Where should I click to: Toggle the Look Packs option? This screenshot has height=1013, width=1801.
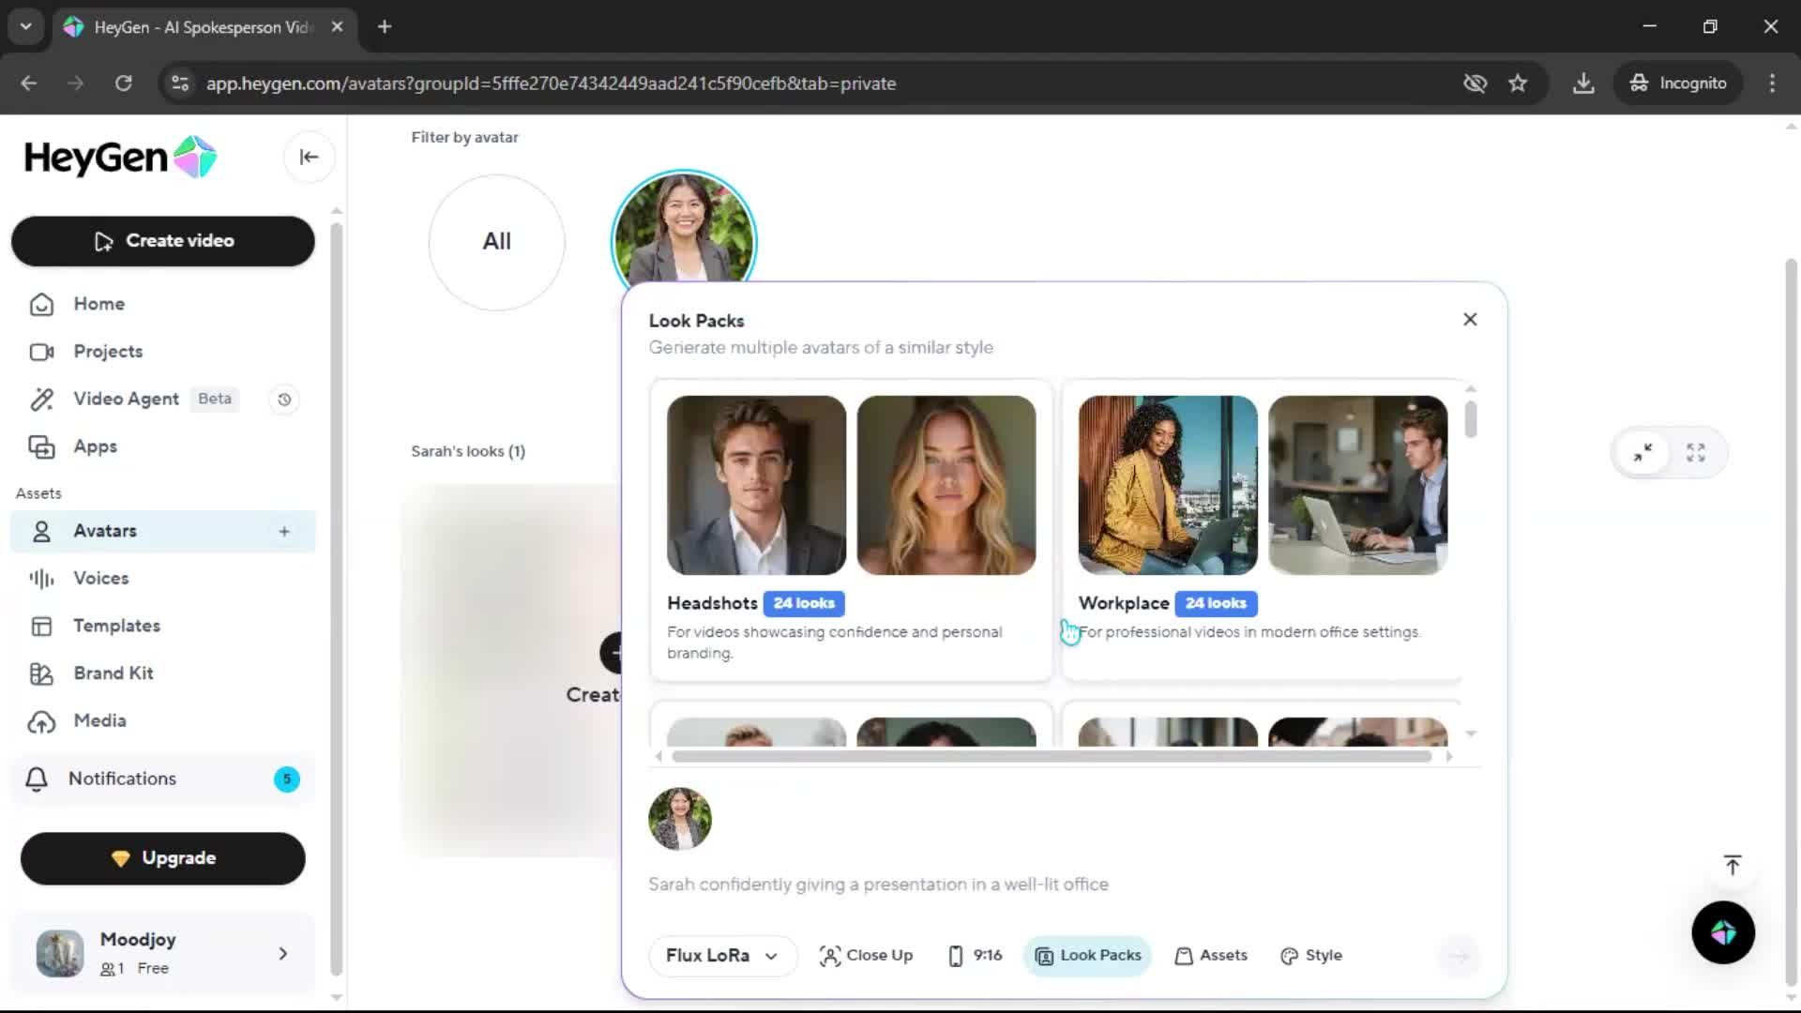[x=1088, y=955]
